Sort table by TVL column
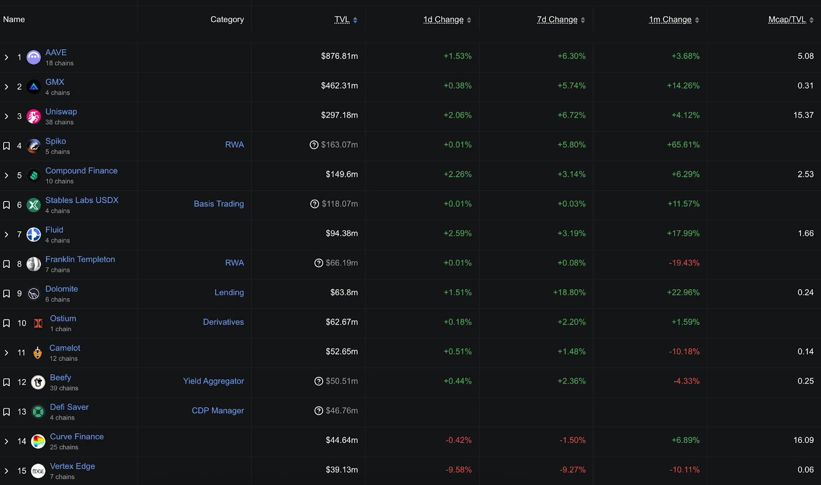 pyautogui.click(x=346, y=19)
